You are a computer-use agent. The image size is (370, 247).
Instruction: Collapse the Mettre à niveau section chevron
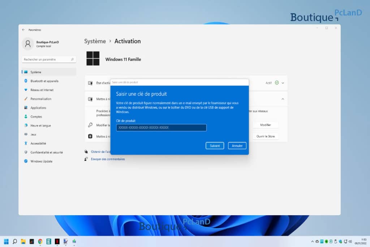(283, 99)
